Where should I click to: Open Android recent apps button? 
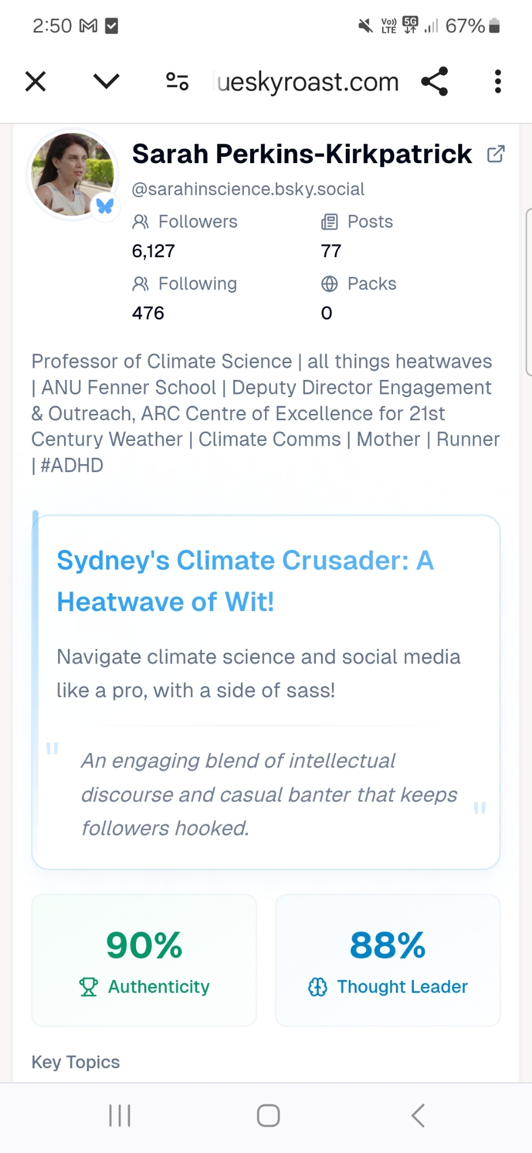pos(120,1116)
